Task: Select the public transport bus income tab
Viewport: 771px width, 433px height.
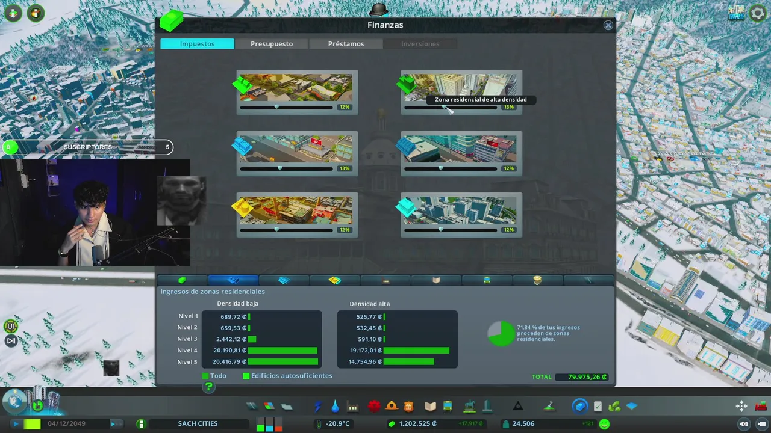Action: [x=487, y=280]
